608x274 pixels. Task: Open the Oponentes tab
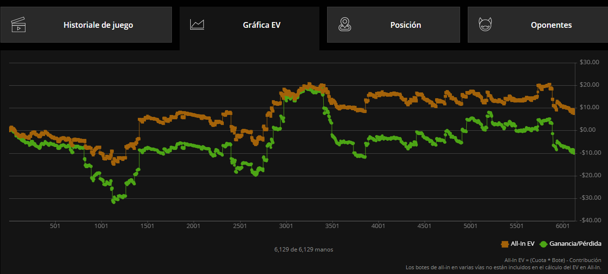pos(538,25)
